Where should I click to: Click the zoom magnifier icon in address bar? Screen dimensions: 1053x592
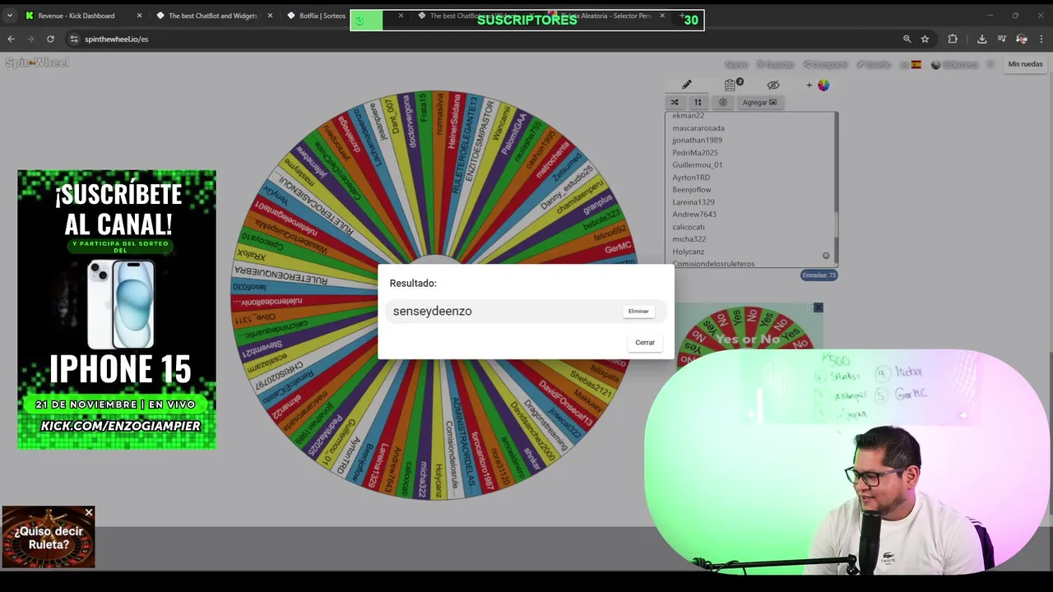pos(907,39)
